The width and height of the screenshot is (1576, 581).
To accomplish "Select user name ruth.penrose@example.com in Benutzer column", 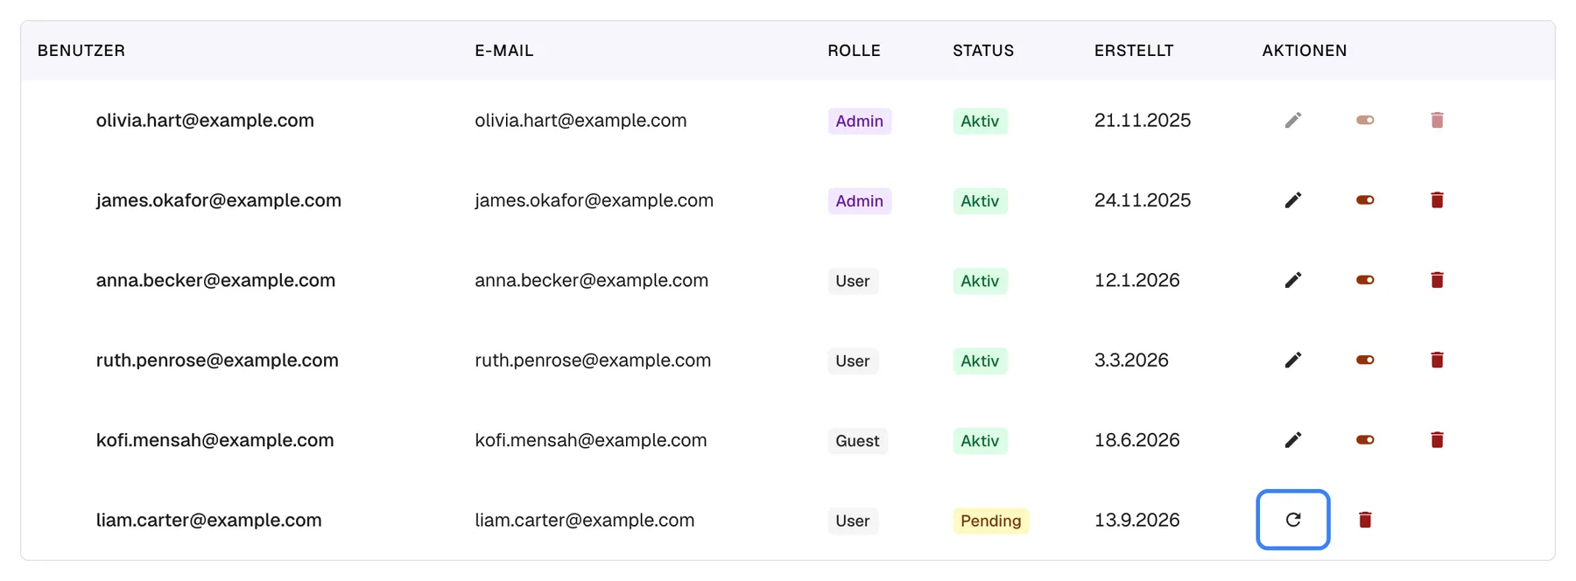I will (x=217, y=360).
